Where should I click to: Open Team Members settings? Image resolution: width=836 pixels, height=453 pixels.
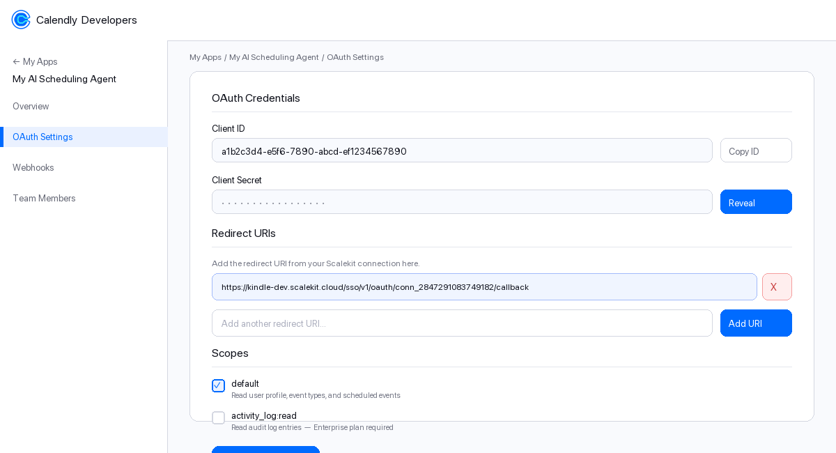(x=44, y=198)
